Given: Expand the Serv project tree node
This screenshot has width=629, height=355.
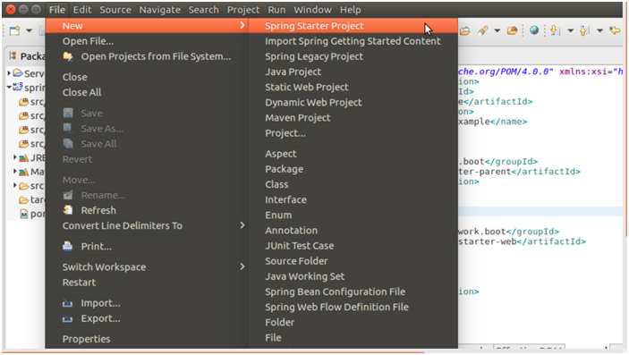Looking at the screenshot, I should coord(8,73).
